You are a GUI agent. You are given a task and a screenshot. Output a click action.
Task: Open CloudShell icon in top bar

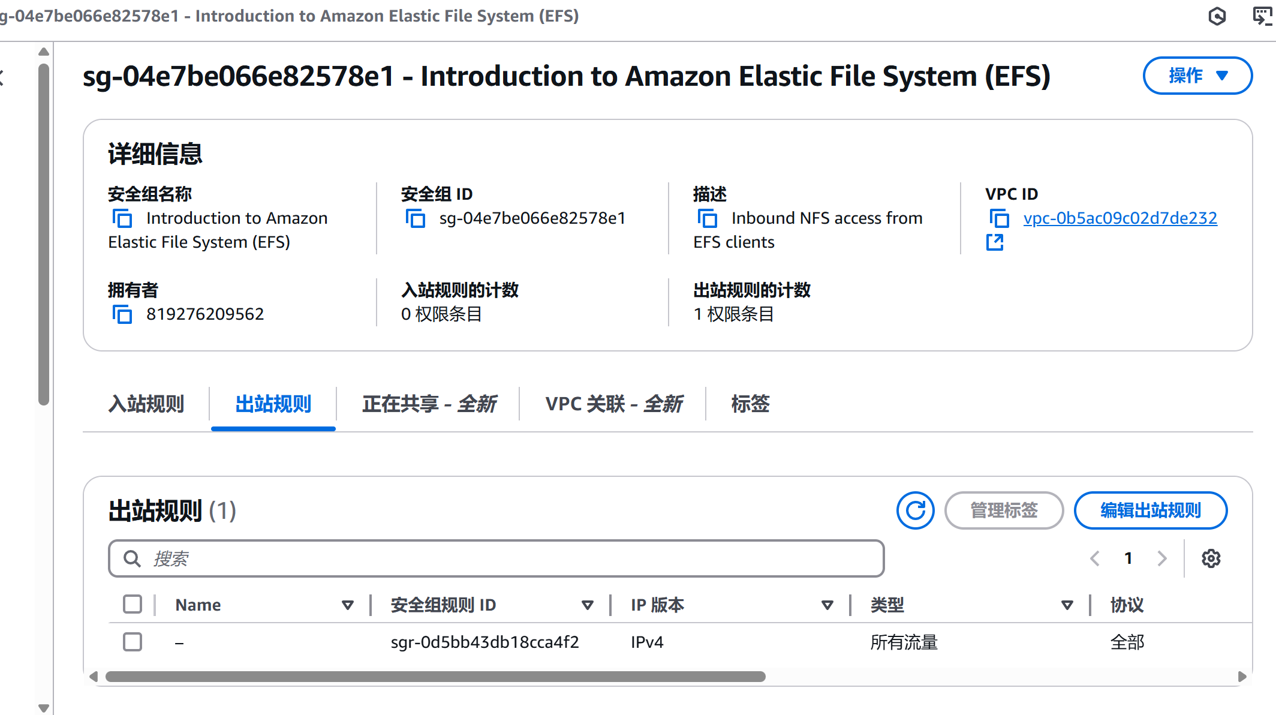click(x=1262, y=16)
